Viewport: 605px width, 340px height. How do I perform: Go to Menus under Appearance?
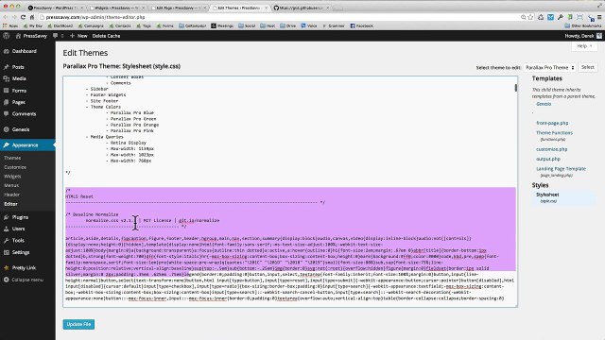(x=11, y=185)
